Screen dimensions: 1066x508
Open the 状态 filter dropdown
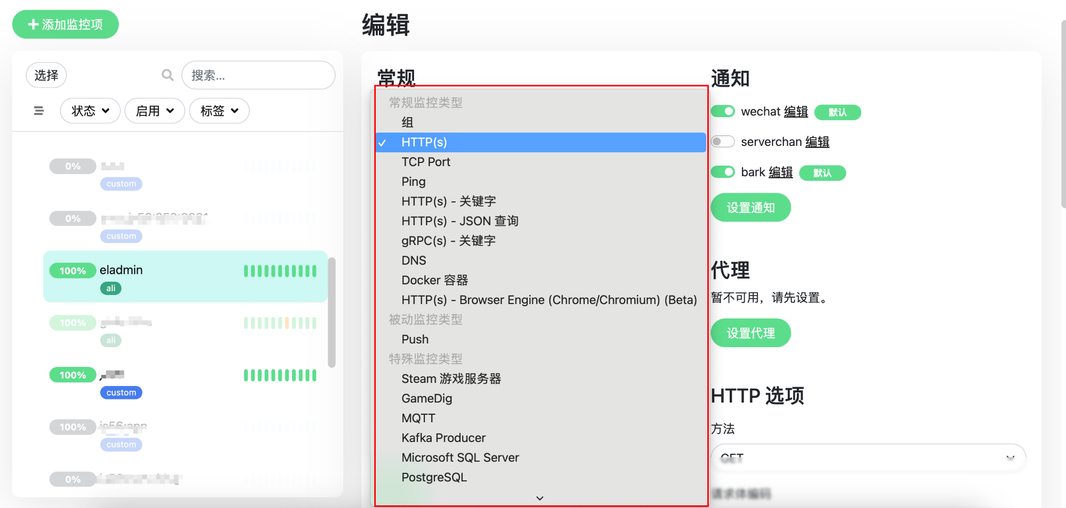[x=90, y=111]
